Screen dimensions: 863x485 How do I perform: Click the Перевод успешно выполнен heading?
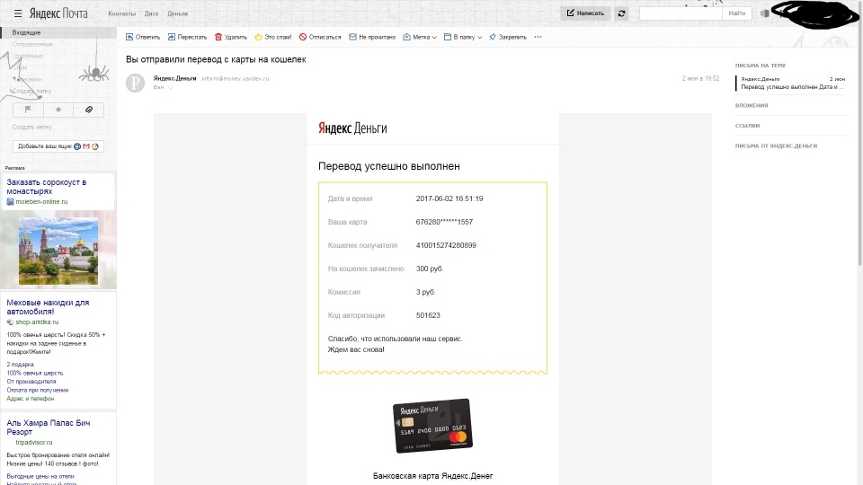388,166
